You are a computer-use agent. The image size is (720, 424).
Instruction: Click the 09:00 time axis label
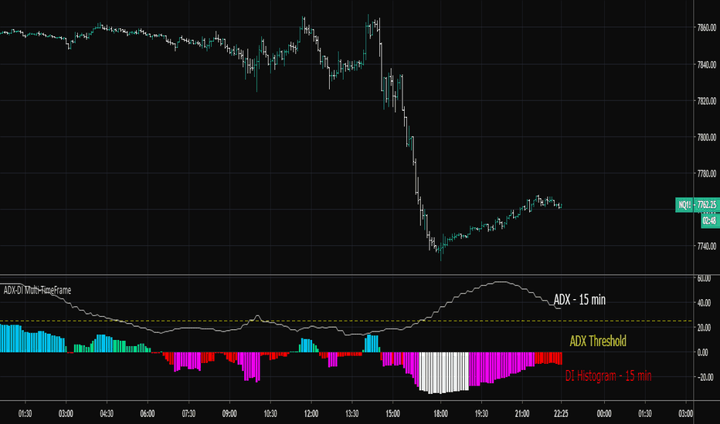[x=229, y=414]
